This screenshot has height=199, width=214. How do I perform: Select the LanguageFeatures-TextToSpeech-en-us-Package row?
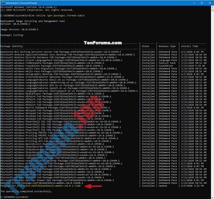[x=104, y=91]
